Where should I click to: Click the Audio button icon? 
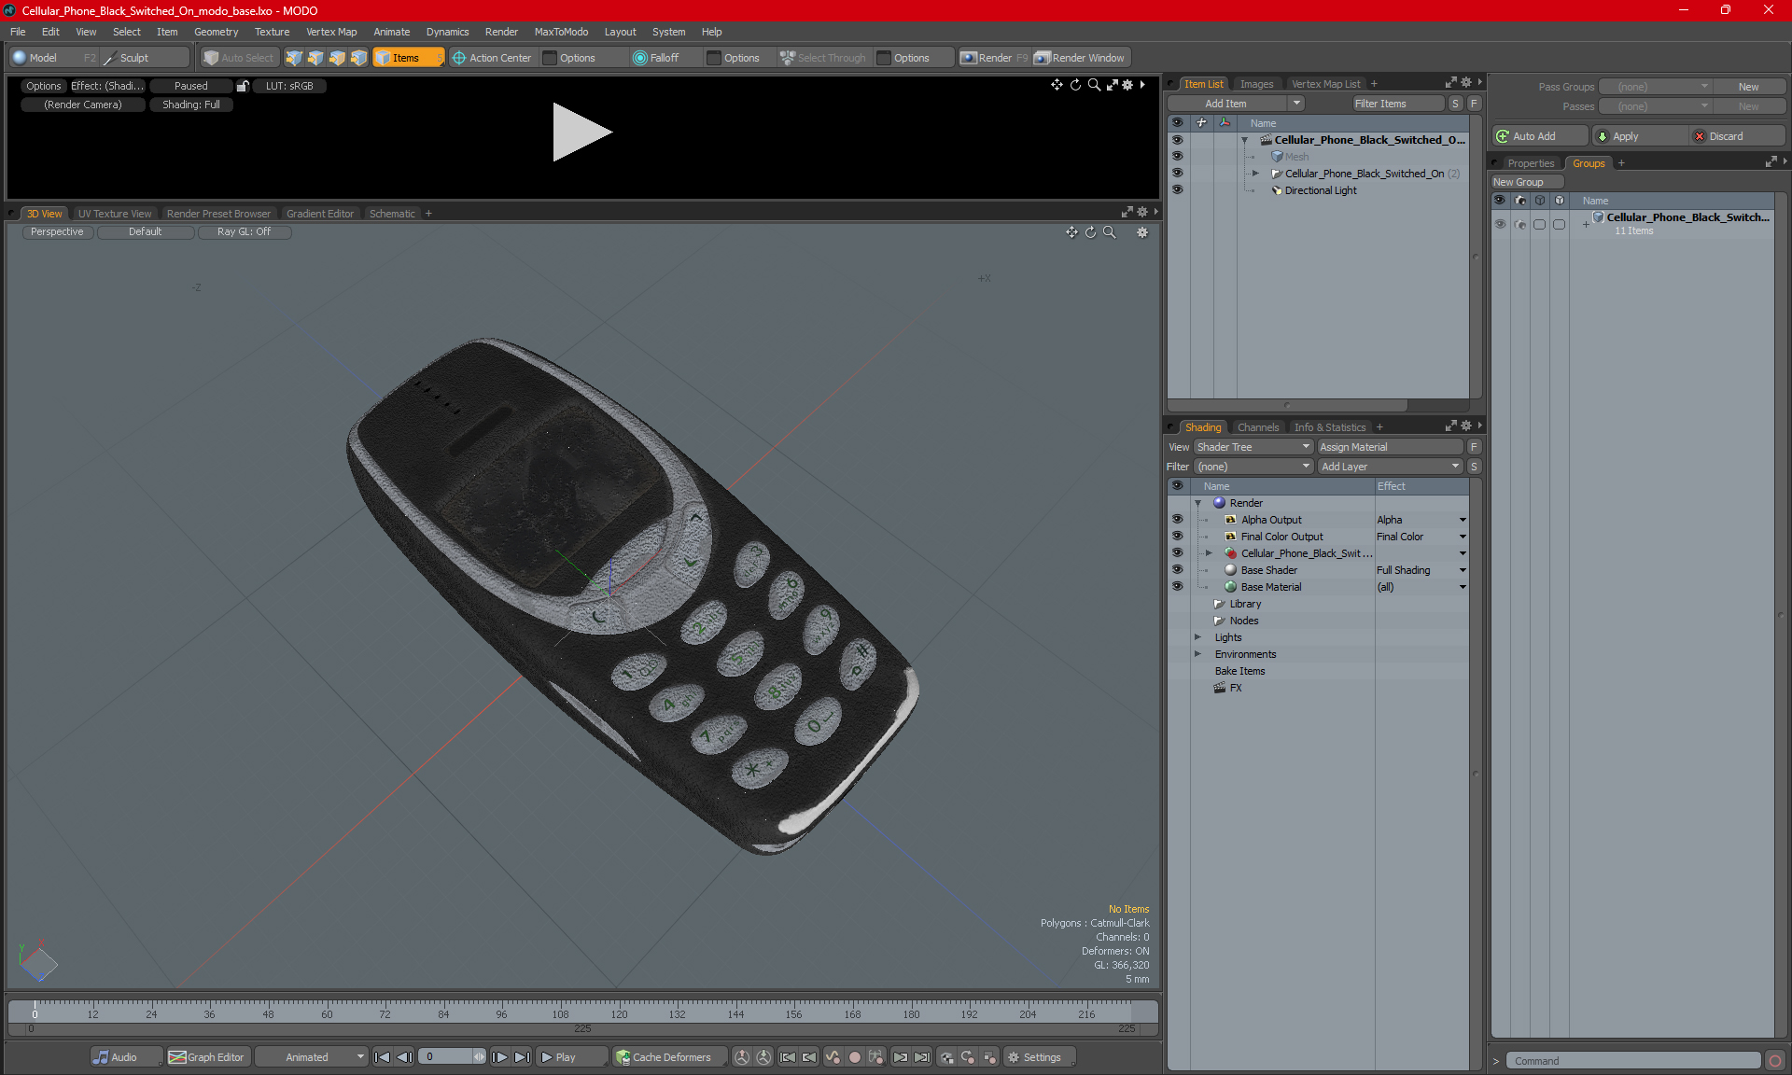[x=102, y=1057]
